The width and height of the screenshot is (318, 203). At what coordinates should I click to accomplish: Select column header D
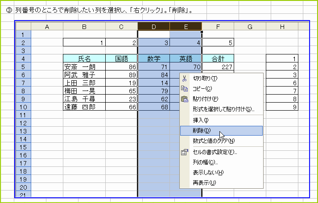[154, 27]
